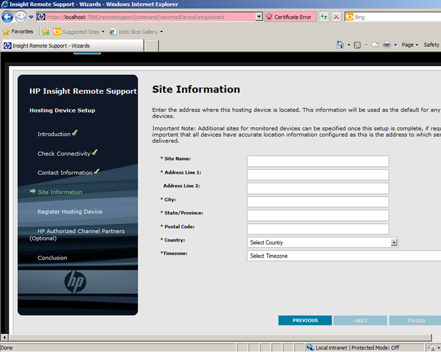The height and width of the screenshot is (352, 441).
Task: Select the Conclusion wizard step
Action: point(52,258)
